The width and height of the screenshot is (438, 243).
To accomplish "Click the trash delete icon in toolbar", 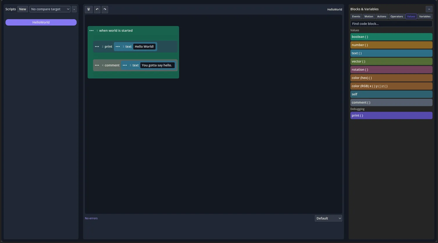I will pos(89,9).
